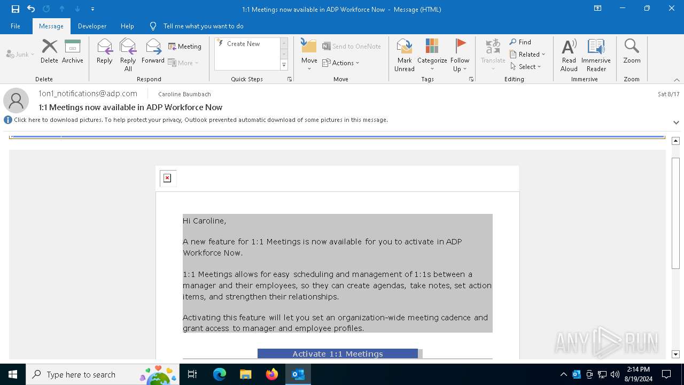The width and height of the screenshot is (684, 385).
Task: Open Ribbon Display Options
Action: tap(598, 9)
